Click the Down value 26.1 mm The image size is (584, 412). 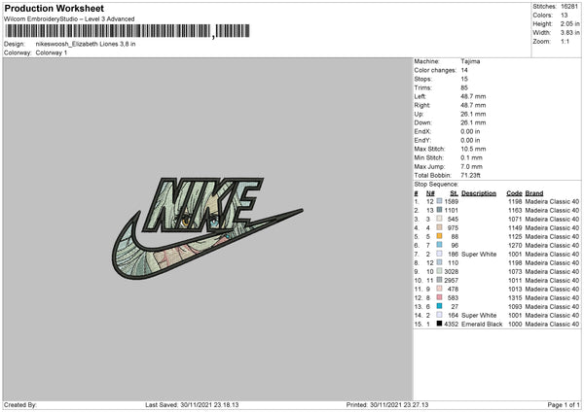coord(473,122)
